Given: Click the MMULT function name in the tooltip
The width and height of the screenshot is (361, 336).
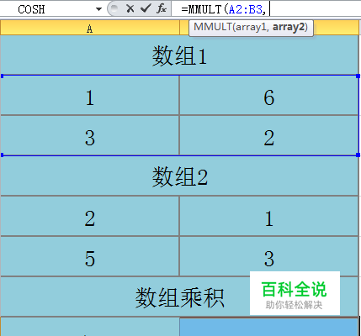Looking at the screenshot, I should [x=213, y=27].
